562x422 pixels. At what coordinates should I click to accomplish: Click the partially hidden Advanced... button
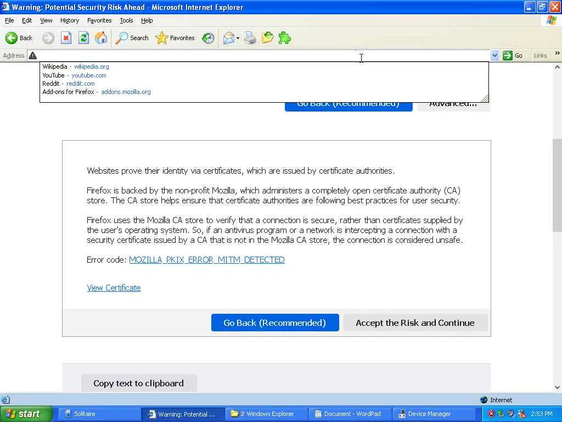(x=453, y=107)
